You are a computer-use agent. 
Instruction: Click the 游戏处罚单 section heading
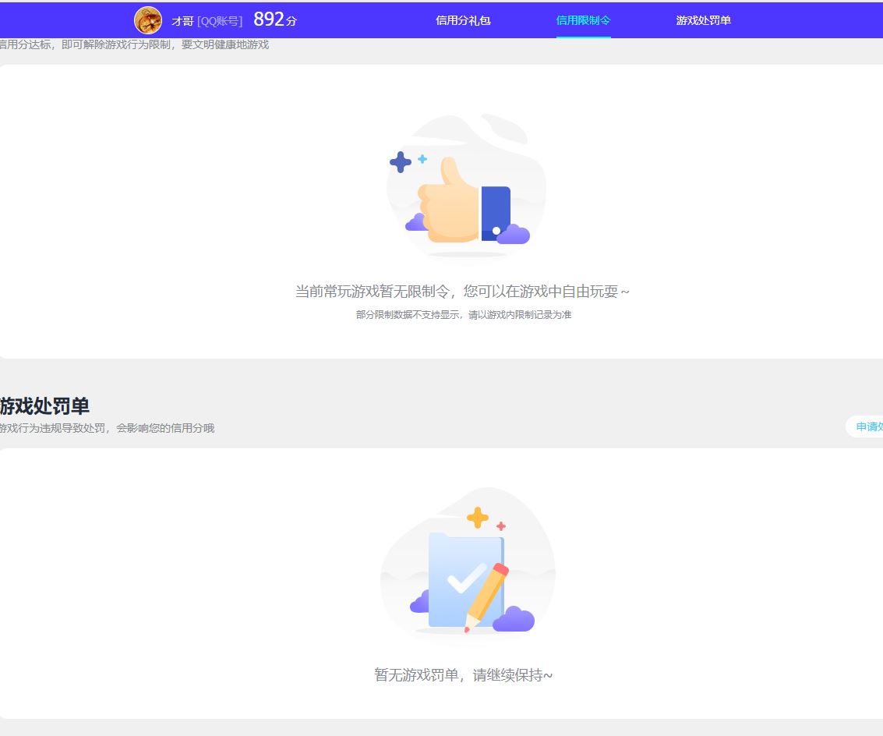[x=44, y=406]
